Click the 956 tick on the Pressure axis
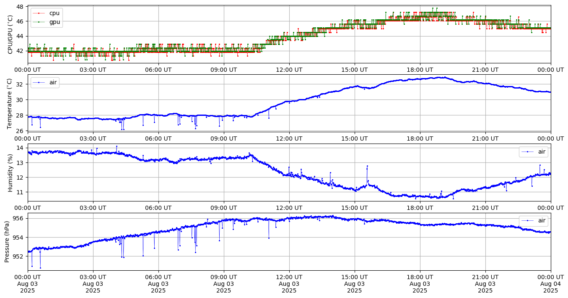The image size is (568, 298). click(x=18, y=219)
